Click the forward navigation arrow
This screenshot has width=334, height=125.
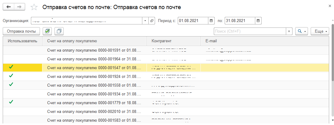point(19,7)
